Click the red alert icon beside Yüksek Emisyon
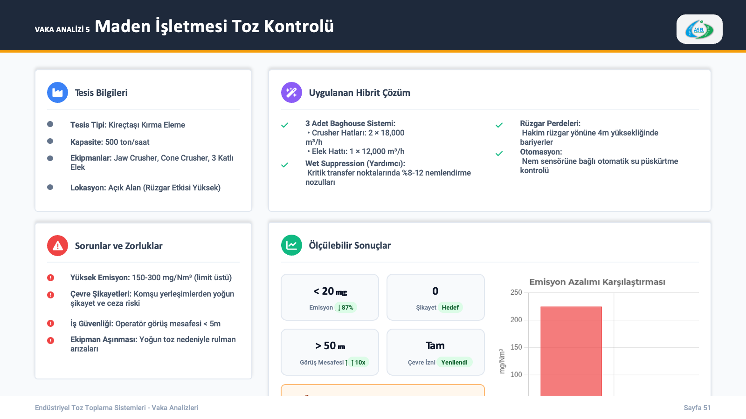The image size is (746, 419). tap(51, 278)
